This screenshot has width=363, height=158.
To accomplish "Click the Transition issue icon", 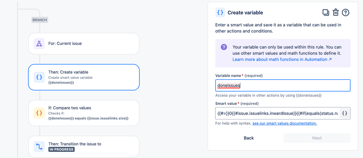I will (x=39, y=146).
